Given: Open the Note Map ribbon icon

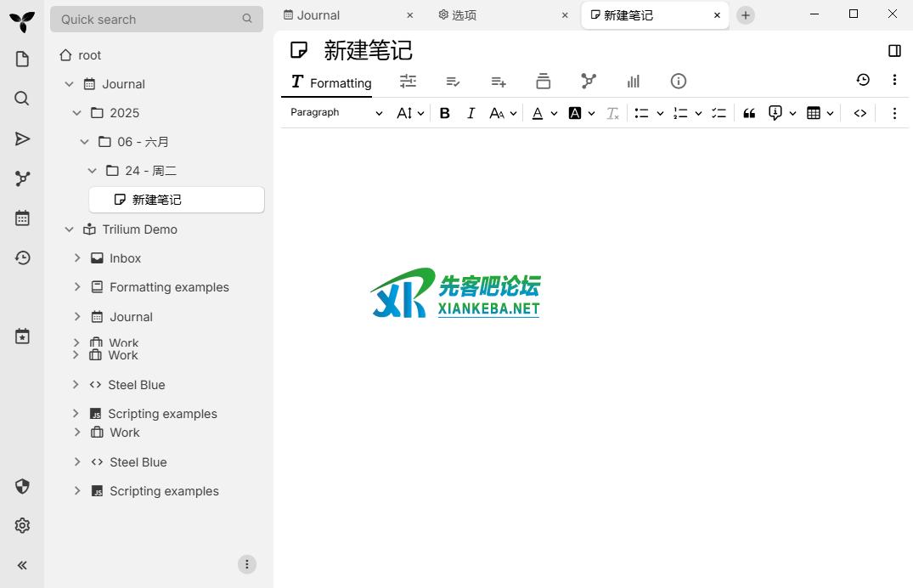Looking at the screenshot, I should pos(589,82).
